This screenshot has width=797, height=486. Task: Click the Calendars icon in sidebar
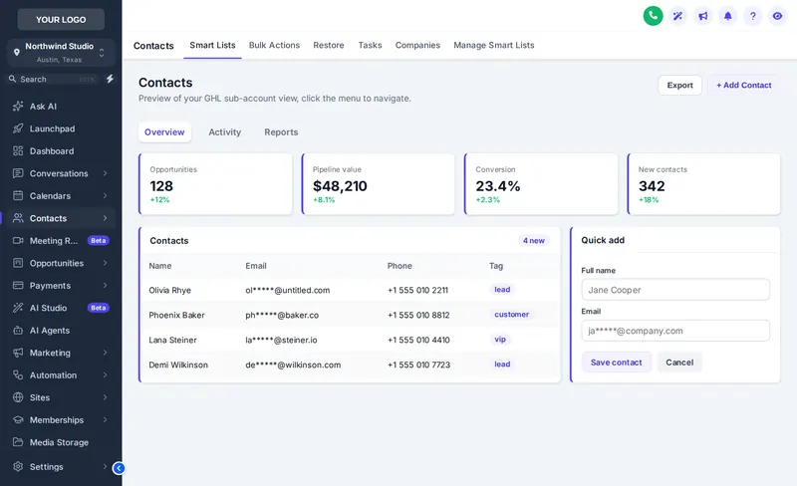point(18,196)
